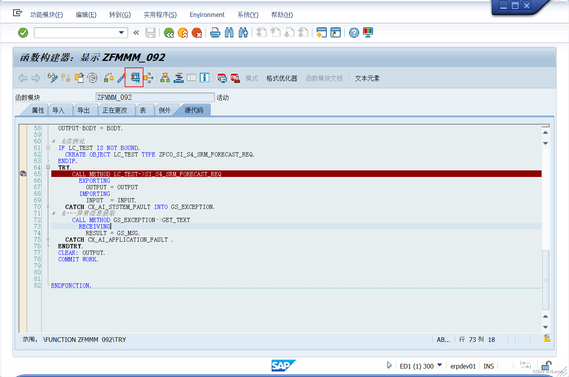Click the Find binoculars icon

(x=229, y=33)
